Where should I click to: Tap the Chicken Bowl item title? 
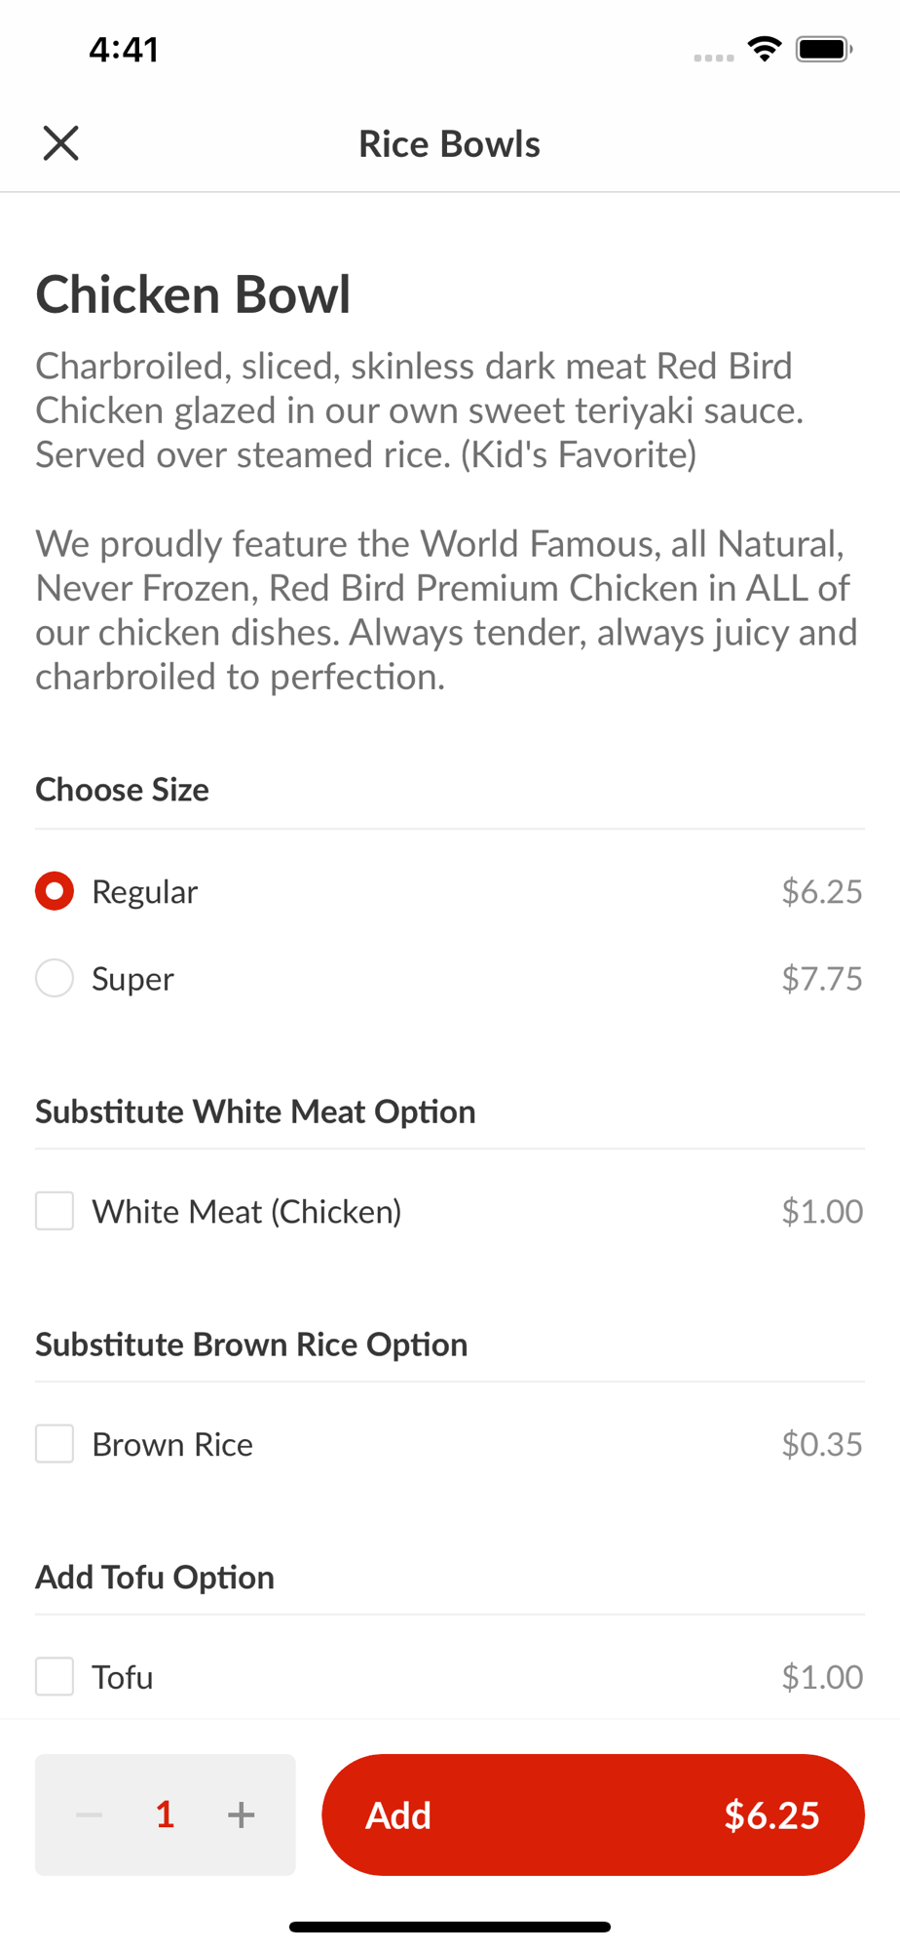pos(193,294)
